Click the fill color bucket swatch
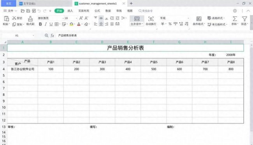The image size is (253, 145). point(71,24)
